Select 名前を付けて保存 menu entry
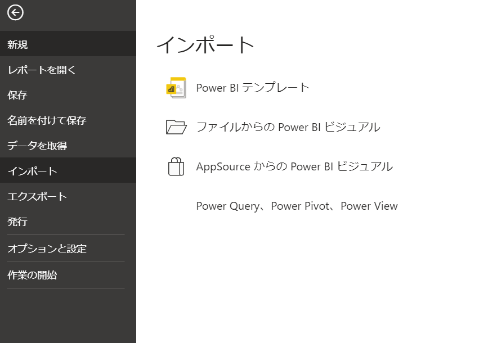 [x=68, y=120]
